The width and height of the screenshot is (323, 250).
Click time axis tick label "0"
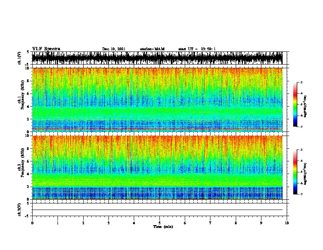click(x=32, y=223)
